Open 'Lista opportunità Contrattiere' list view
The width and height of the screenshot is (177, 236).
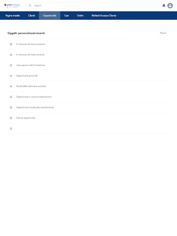(x=30, y=65)
